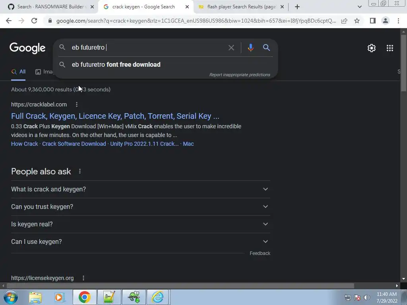Select the Images search tab
The width and height of the screenshot is (407, 305).
tap(44, 72)
